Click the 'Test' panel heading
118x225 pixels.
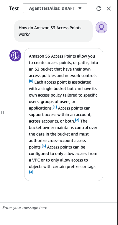14,9
